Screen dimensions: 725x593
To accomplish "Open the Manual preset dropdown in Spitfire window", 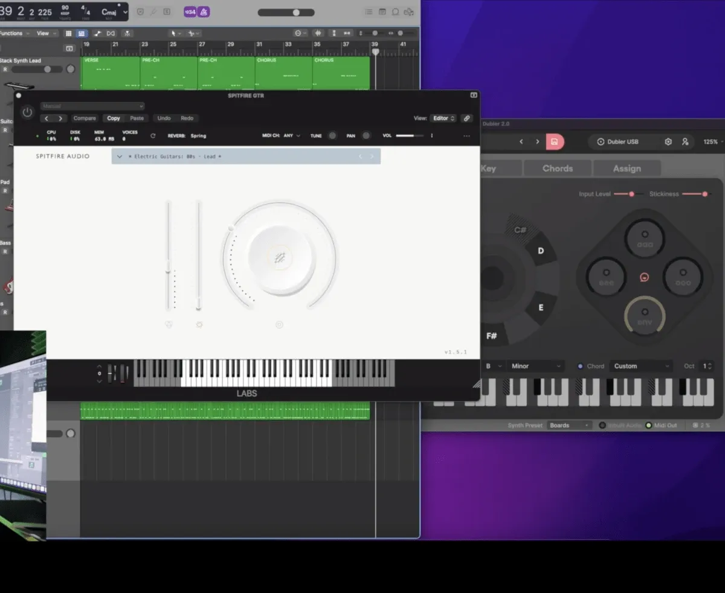I will point(92,106).
